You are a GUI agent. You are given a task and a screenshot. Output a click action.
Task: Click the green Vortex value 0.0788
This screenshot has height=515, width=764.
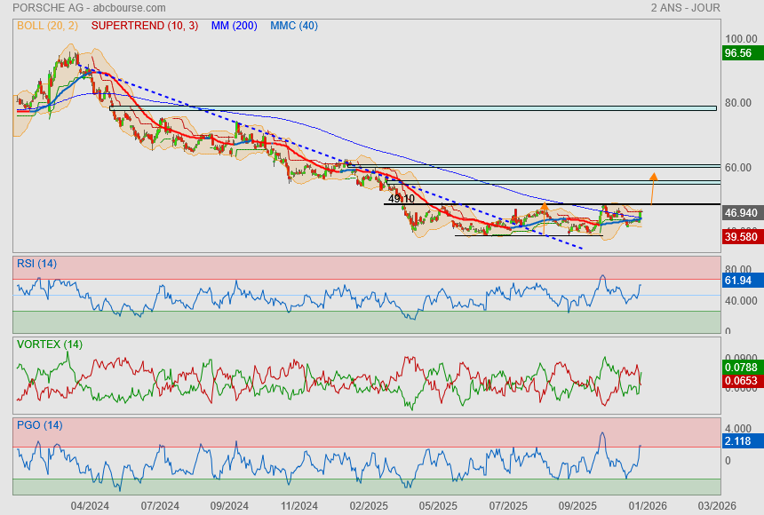(741, 366)
